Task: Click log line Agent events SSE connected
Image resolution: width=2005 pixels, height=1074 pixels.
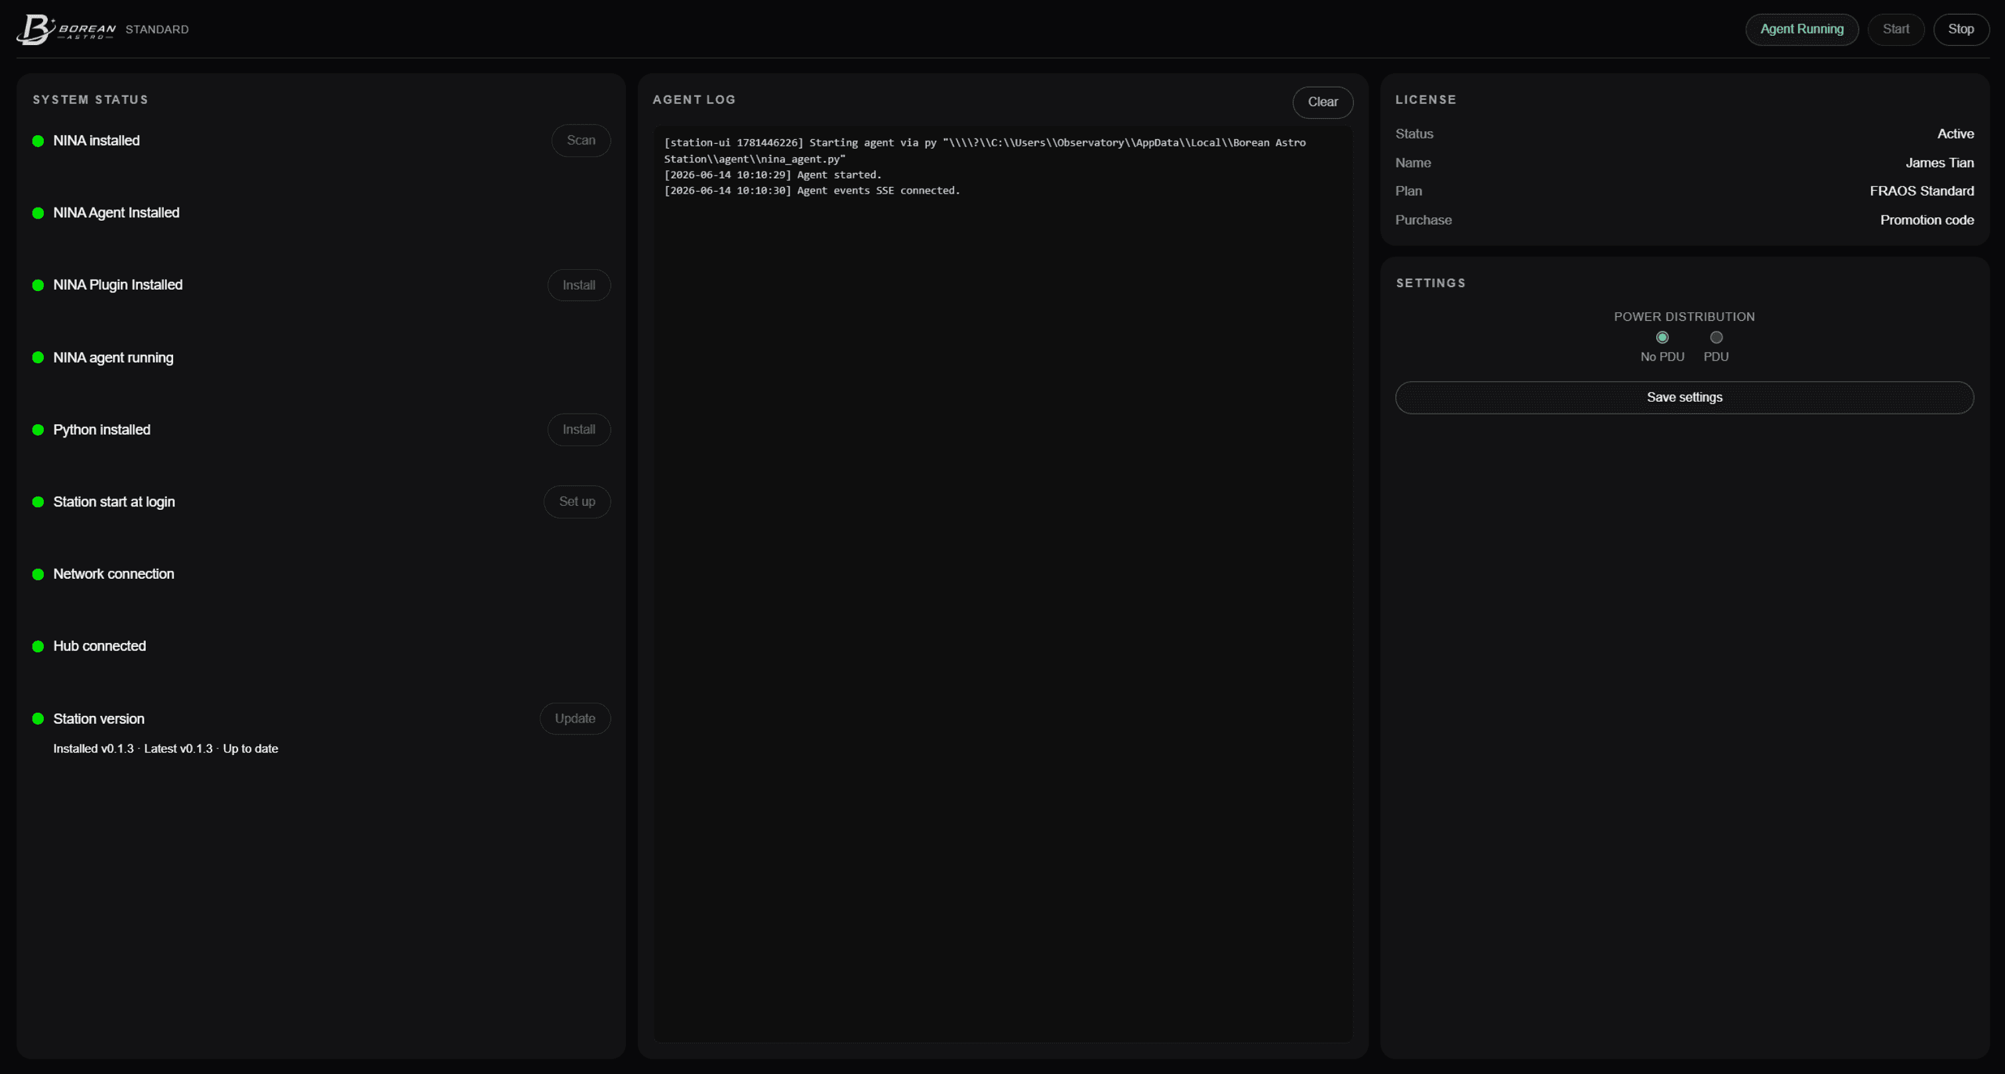Action: pyautogui.click(x=812, y=191)
